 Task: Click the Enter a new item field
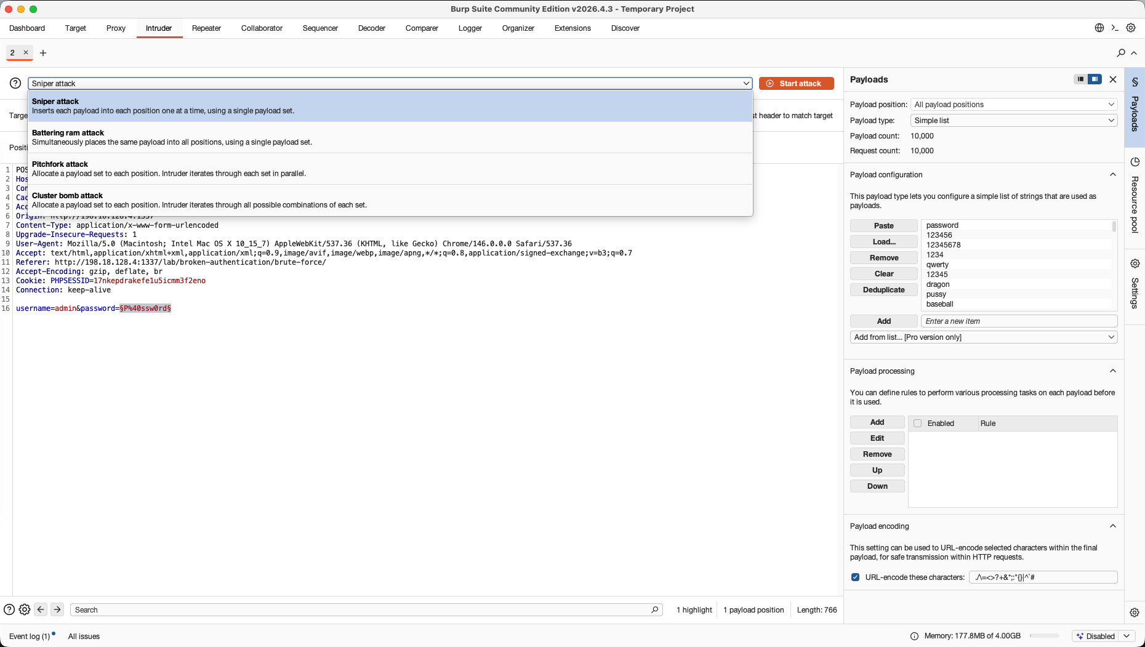pyautogui.click(x=1019, y=321)
